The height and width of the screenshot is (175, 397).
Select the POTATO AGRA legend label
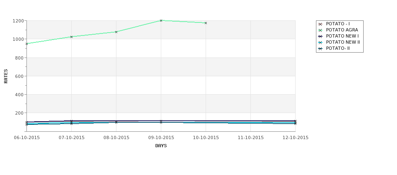(342, 30)
